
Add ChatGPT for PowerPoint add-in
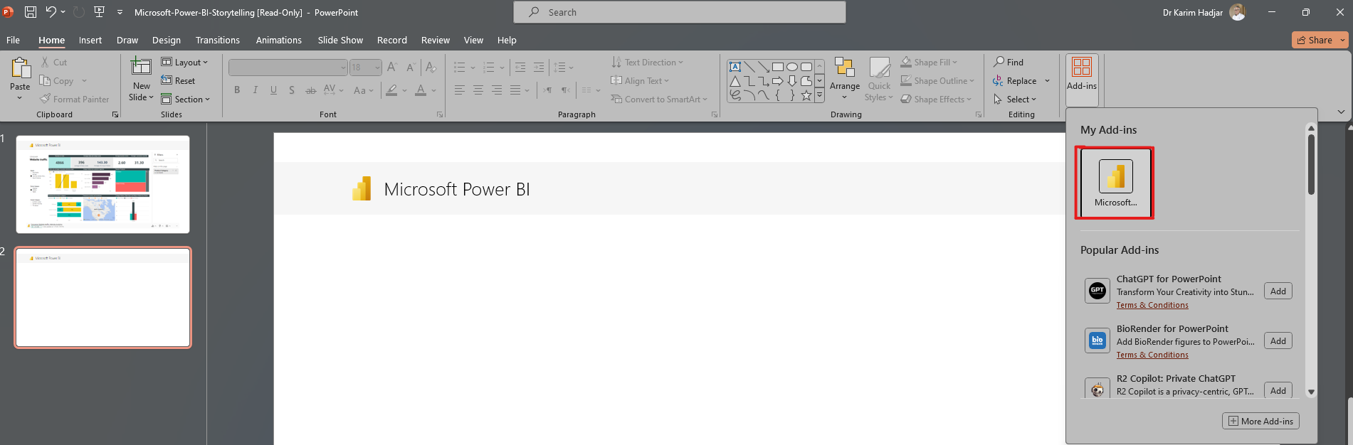(x=1278, y=291)
